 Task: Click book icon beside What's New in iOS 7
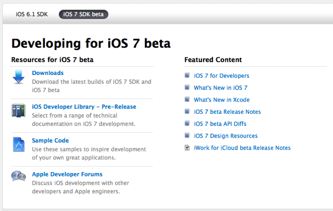point(187,87)
